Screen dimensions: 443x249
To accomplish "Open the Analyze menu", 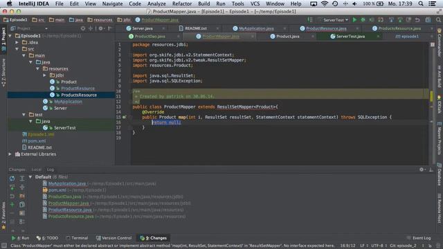I will click(x=156, y=3).
